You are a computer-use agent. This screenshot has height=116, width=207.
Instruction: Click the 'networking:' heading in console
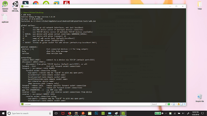click(x=27, y=58)
